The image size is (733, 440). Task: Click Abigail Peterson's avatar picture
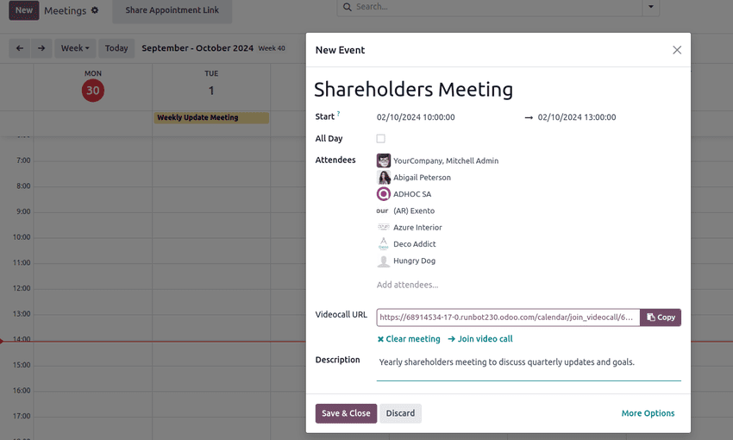pos(384,178)
